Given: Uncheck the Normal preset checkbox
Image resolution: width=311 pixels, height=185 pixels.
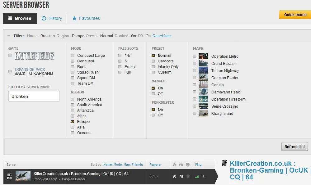Looking at the screenshot, I should pyautogui.click(x=153, y=56).
